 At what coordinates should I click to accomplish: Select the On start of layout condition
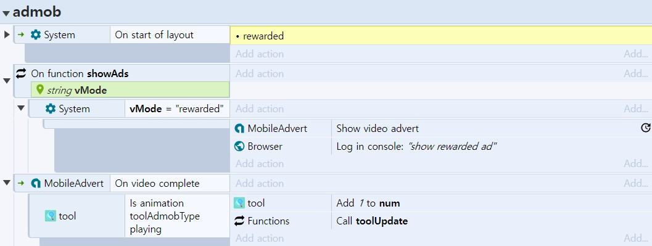click(170, 35)
